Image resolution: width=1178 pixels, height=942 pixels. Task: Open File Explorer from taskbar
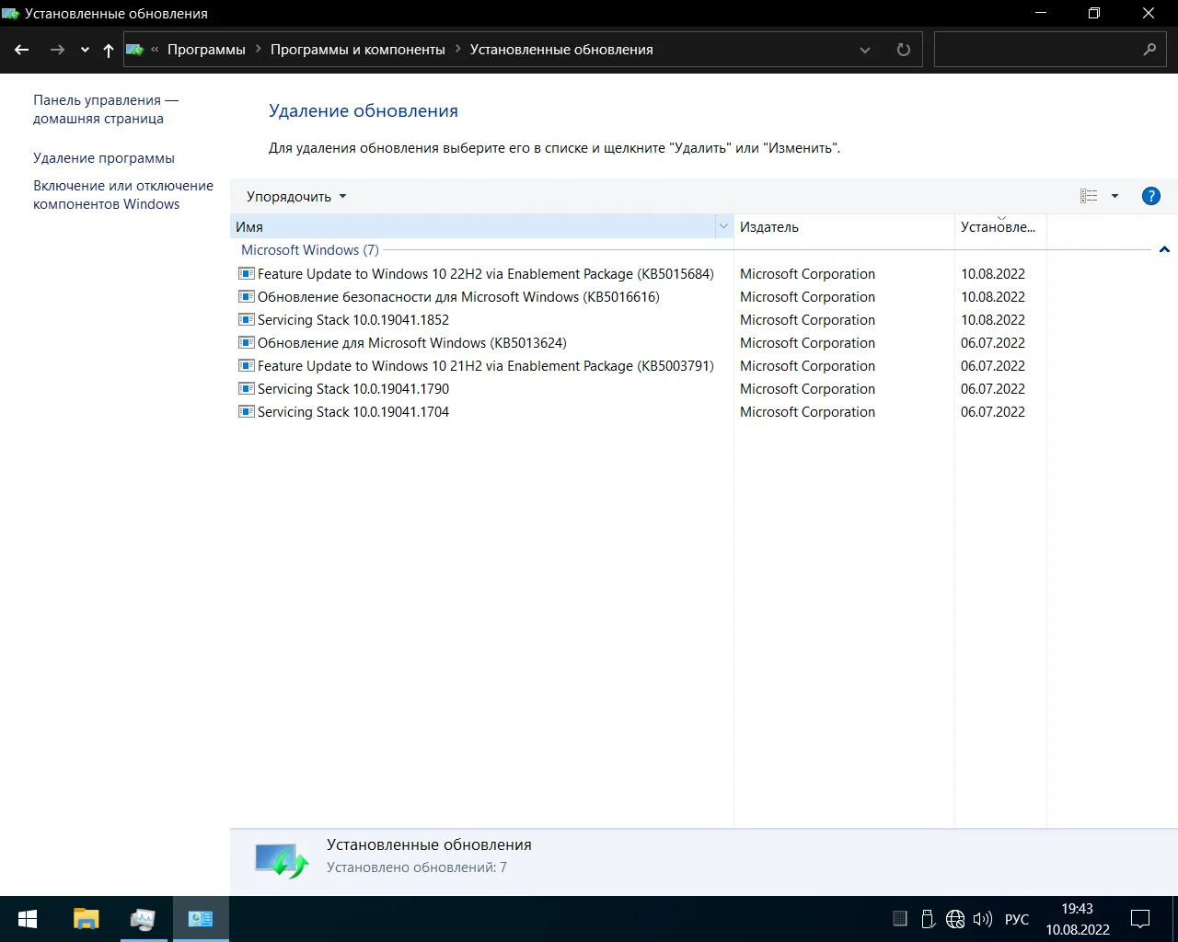click(87, 919)
